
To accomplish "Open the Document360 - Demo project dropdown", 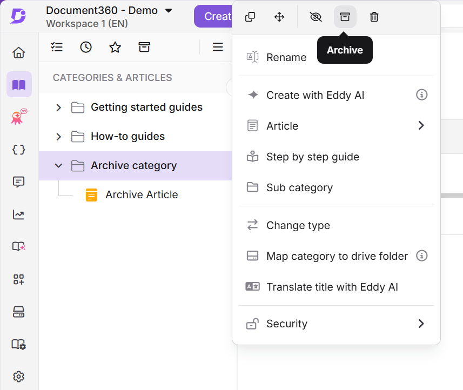I will (x=169, y=11).
